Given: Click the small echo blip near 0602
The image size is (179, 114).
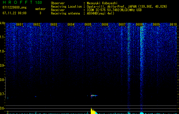Looking at the screenshot, I should point(36,97).
